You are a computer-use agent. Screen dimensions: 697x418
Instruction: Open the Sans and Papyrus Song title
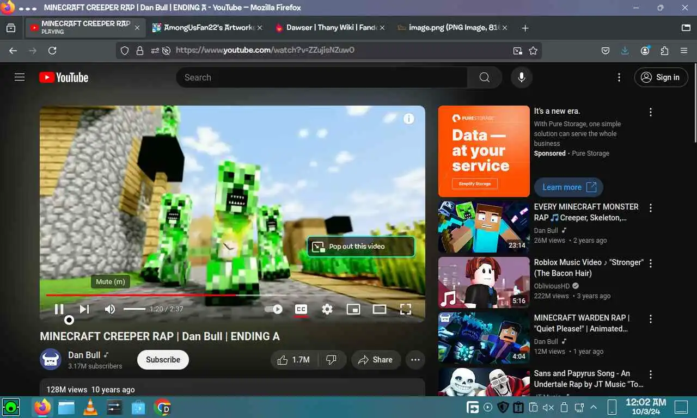pos(589,379)
